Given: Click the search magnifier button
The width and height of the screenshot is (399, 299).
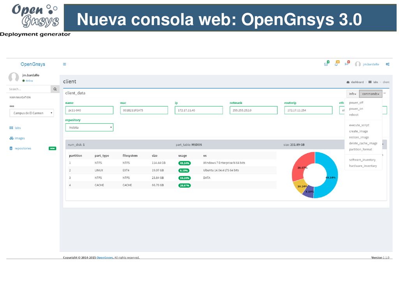Looking at the screenshot, I should [55, 89].
